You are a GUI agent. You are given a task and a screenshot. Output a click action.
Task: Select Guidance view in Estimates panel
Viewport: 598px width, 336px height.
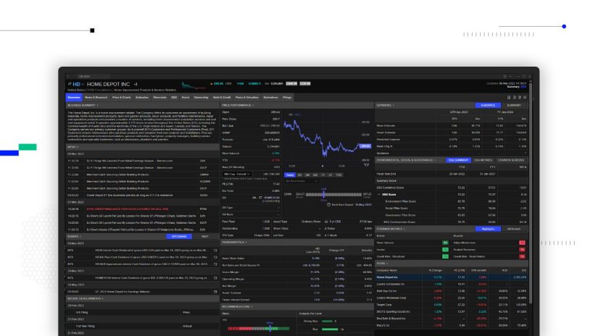pyautogui.click(x=488, y=105)
